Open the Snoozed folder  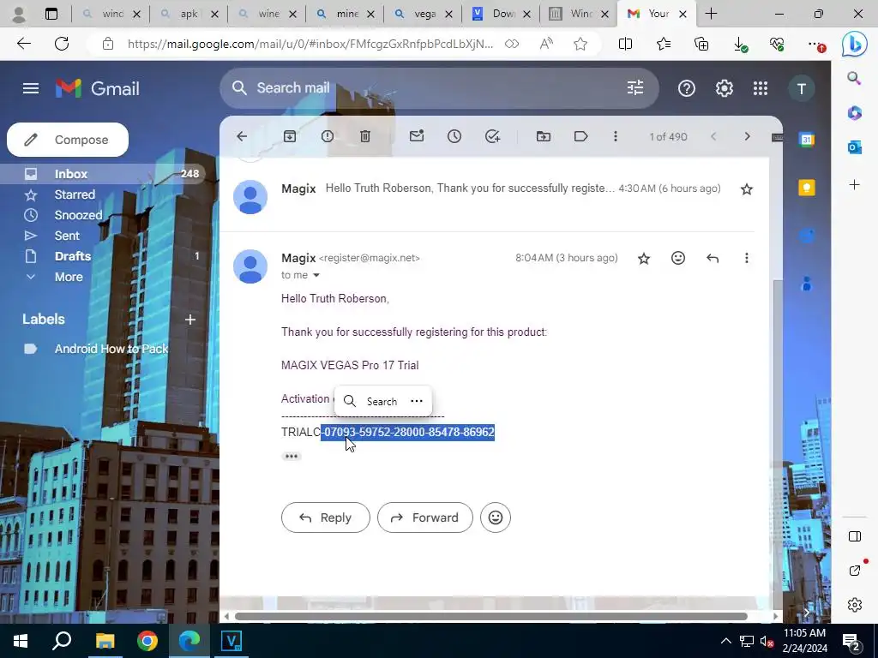(78, 215)
